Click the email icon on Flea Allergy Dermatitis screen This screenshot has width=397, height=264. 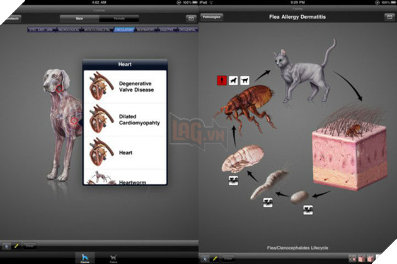coord(387,18)
